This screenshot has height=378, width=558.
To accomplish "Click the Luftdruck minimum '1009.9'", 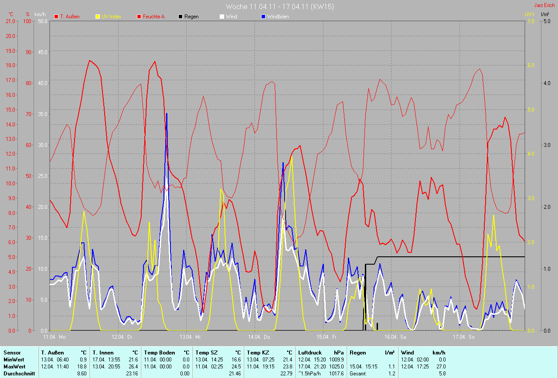I will click(337, 360).
